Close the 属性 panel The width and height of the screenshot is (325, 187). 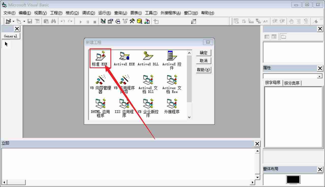pos(320,68)
